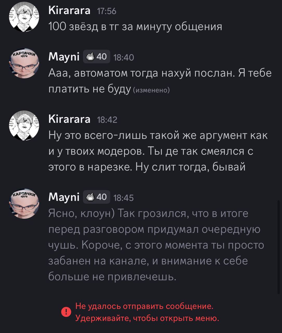Tap the red exclamation error icon
Screen dimensions: 282x333
pos(66,312)
